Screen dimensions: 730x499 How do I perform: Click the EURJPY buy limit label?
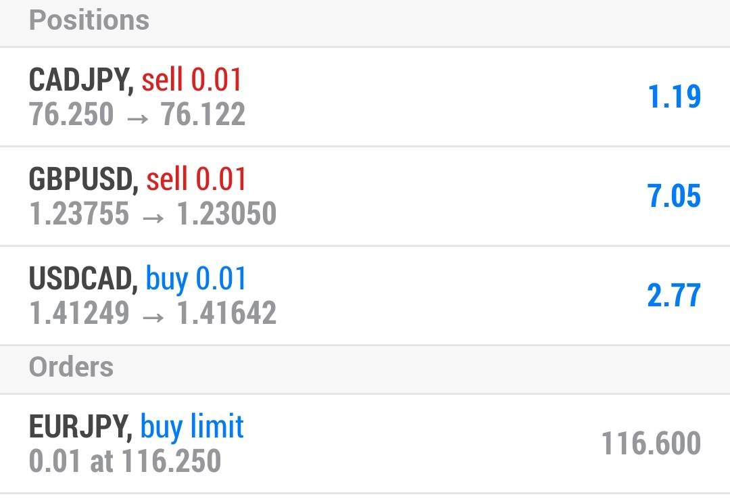point(192,427)
